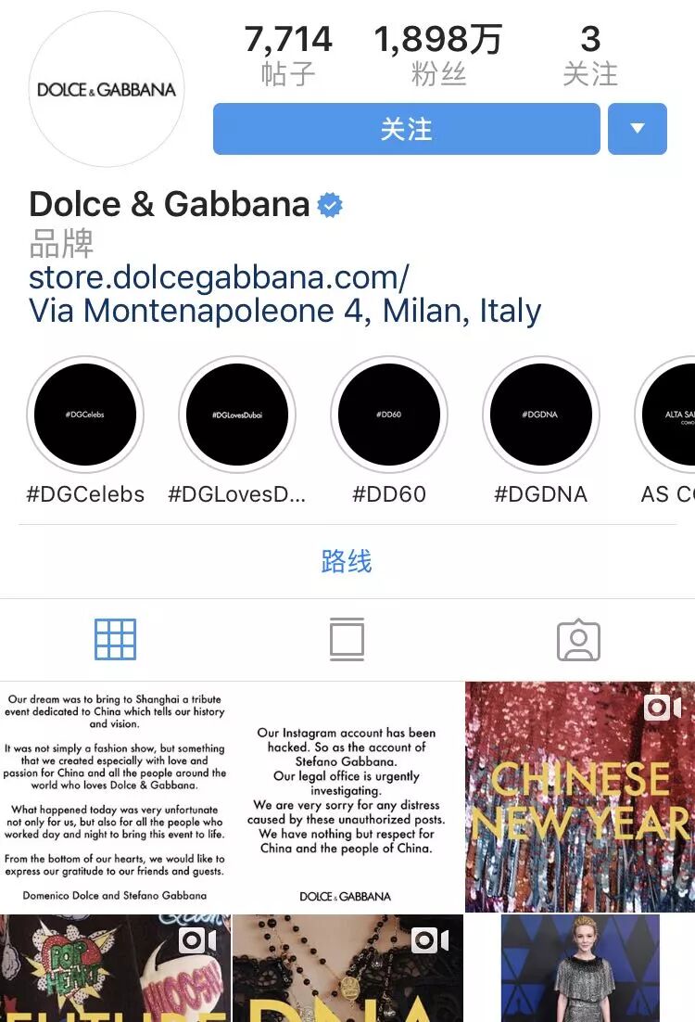The height and width of the screenshot is (1022, 695).
Task: View the 3 following accounts list
Action: (590, 56)
